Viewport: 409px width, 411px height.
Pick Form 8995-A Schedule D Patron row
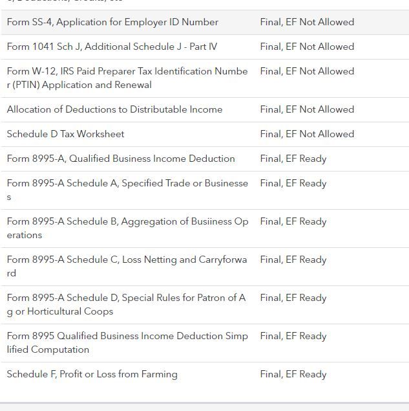pos(205,305)
